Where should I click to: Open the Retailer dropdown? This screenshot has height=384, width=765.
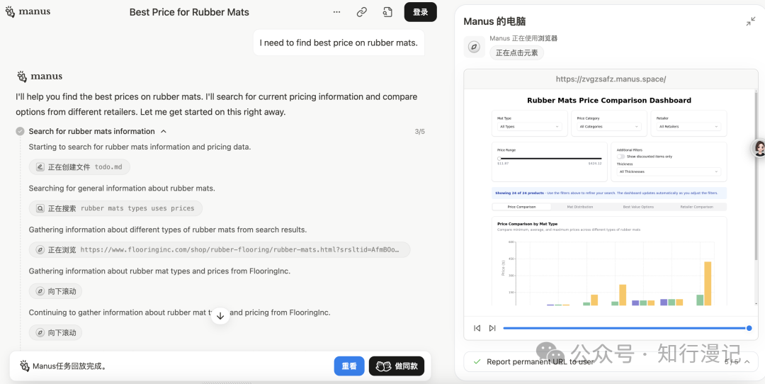click(x=689, y=126)
